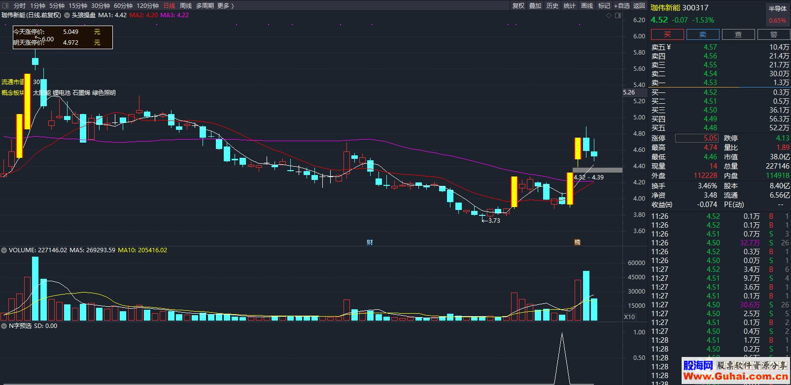Screen dimensions: 791x385
Task: Click the 买五 price 4.48
Action: coord(710,128)
